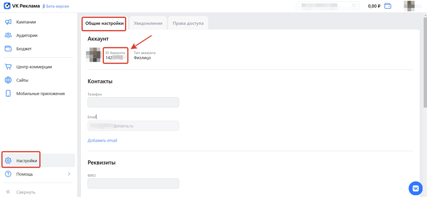
Task: Expand the Помощь submenu arrow
Action: click(x=69, y=174)
